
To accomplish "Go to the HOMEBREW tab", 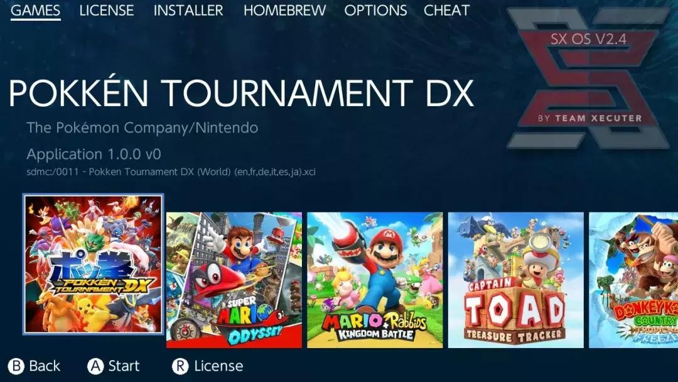I will tap(284, 11).
